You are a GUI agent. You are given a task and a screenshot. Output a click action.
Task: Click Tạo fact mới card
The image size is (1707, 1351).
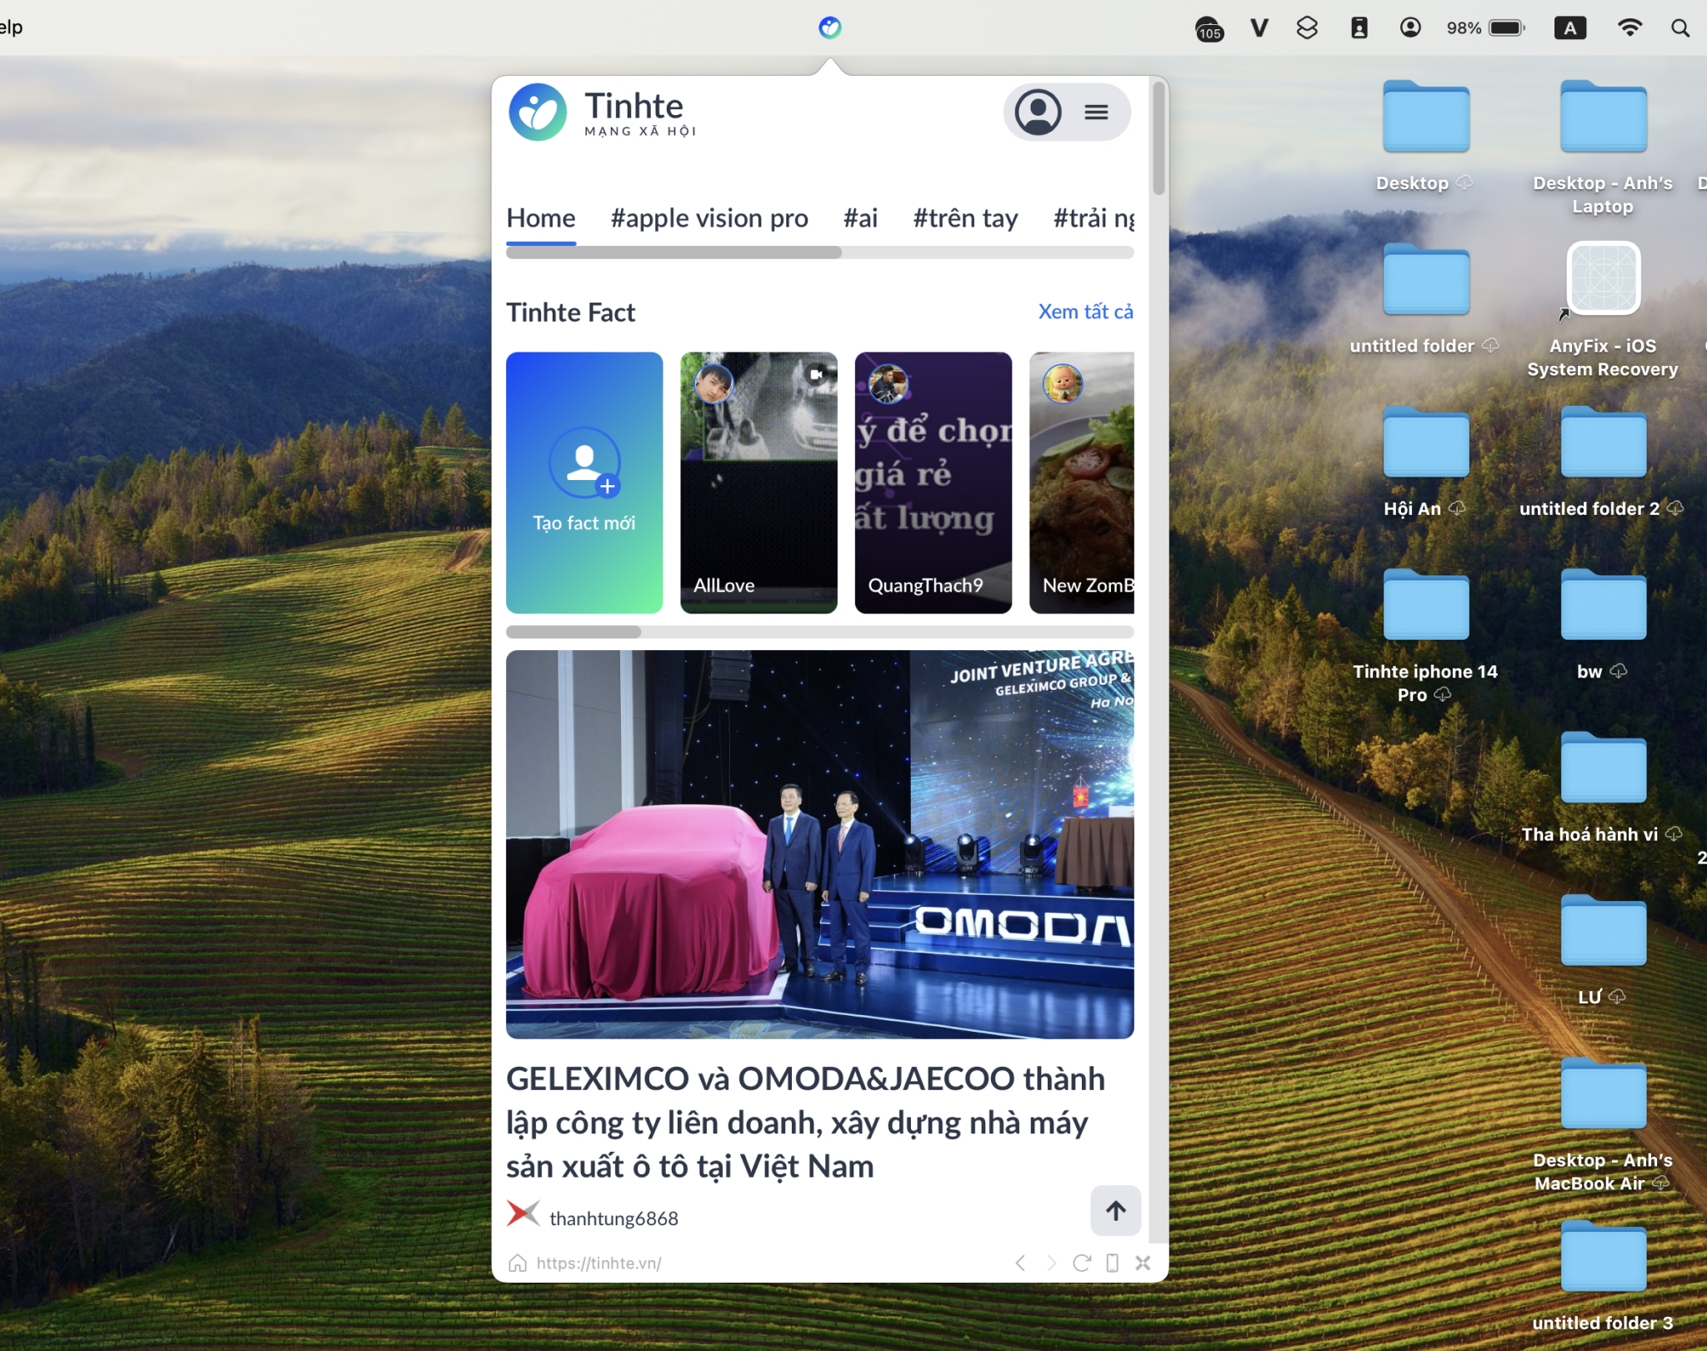[584, 483]
